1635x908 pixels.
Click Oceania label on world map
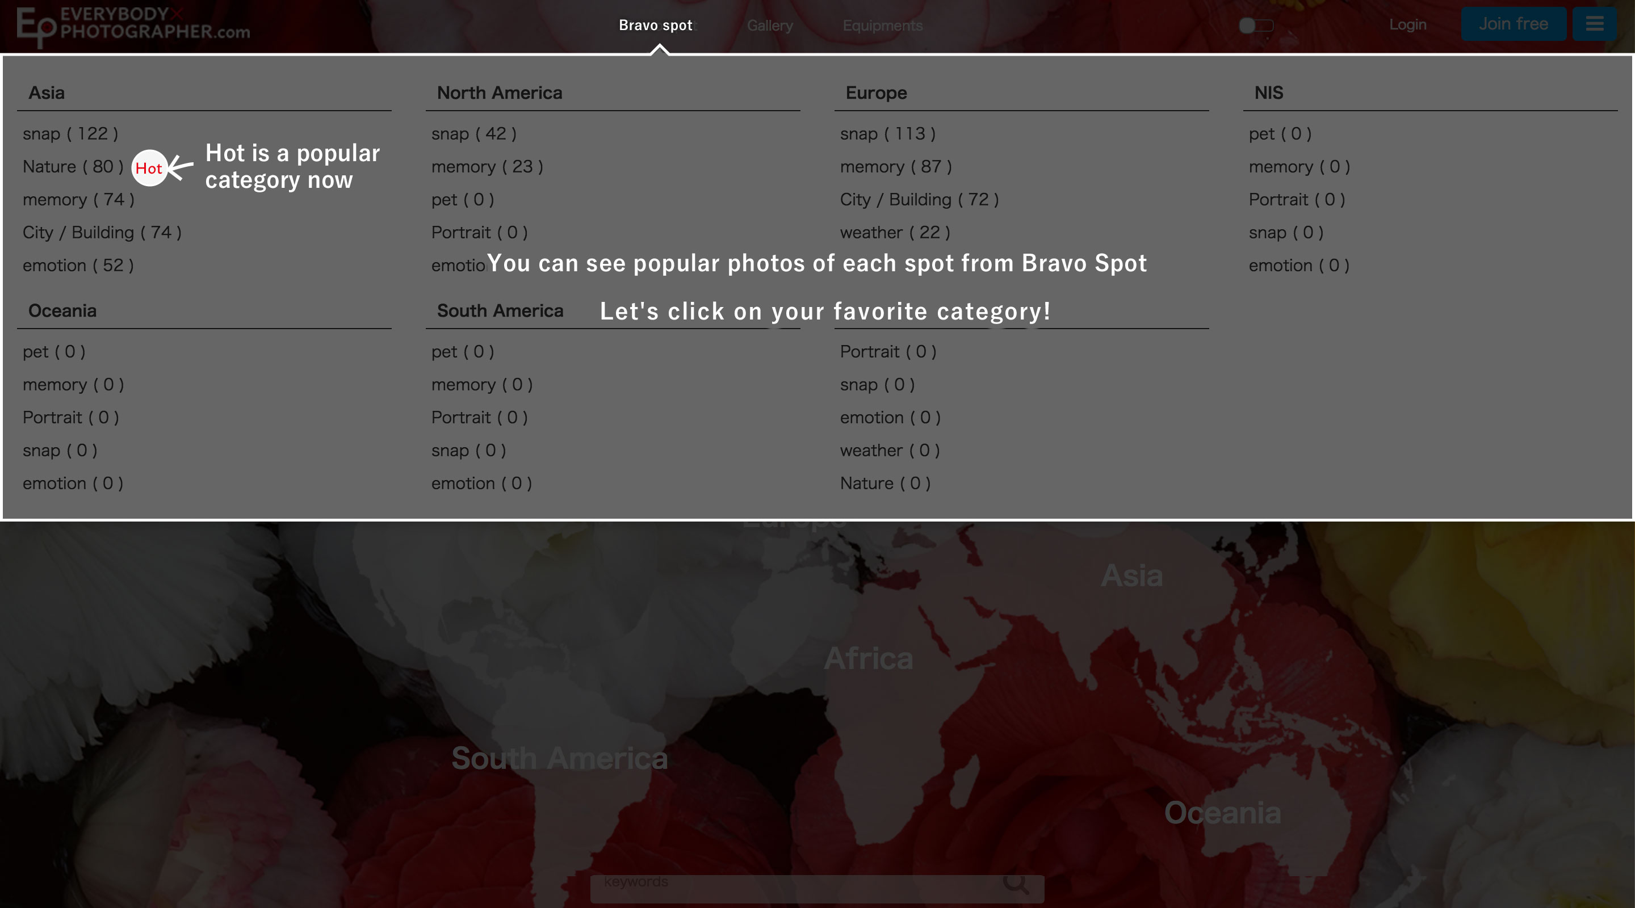point(1222,813)
